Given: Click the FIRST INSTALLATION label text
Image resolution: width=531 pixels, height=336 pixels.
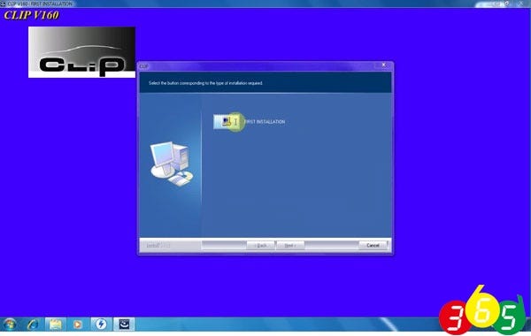Looking at the screenshot, I should [265, 122].
